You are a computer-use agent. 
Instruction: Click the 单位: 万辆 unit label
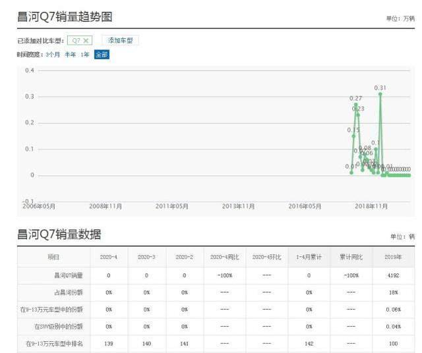[400, 18]
